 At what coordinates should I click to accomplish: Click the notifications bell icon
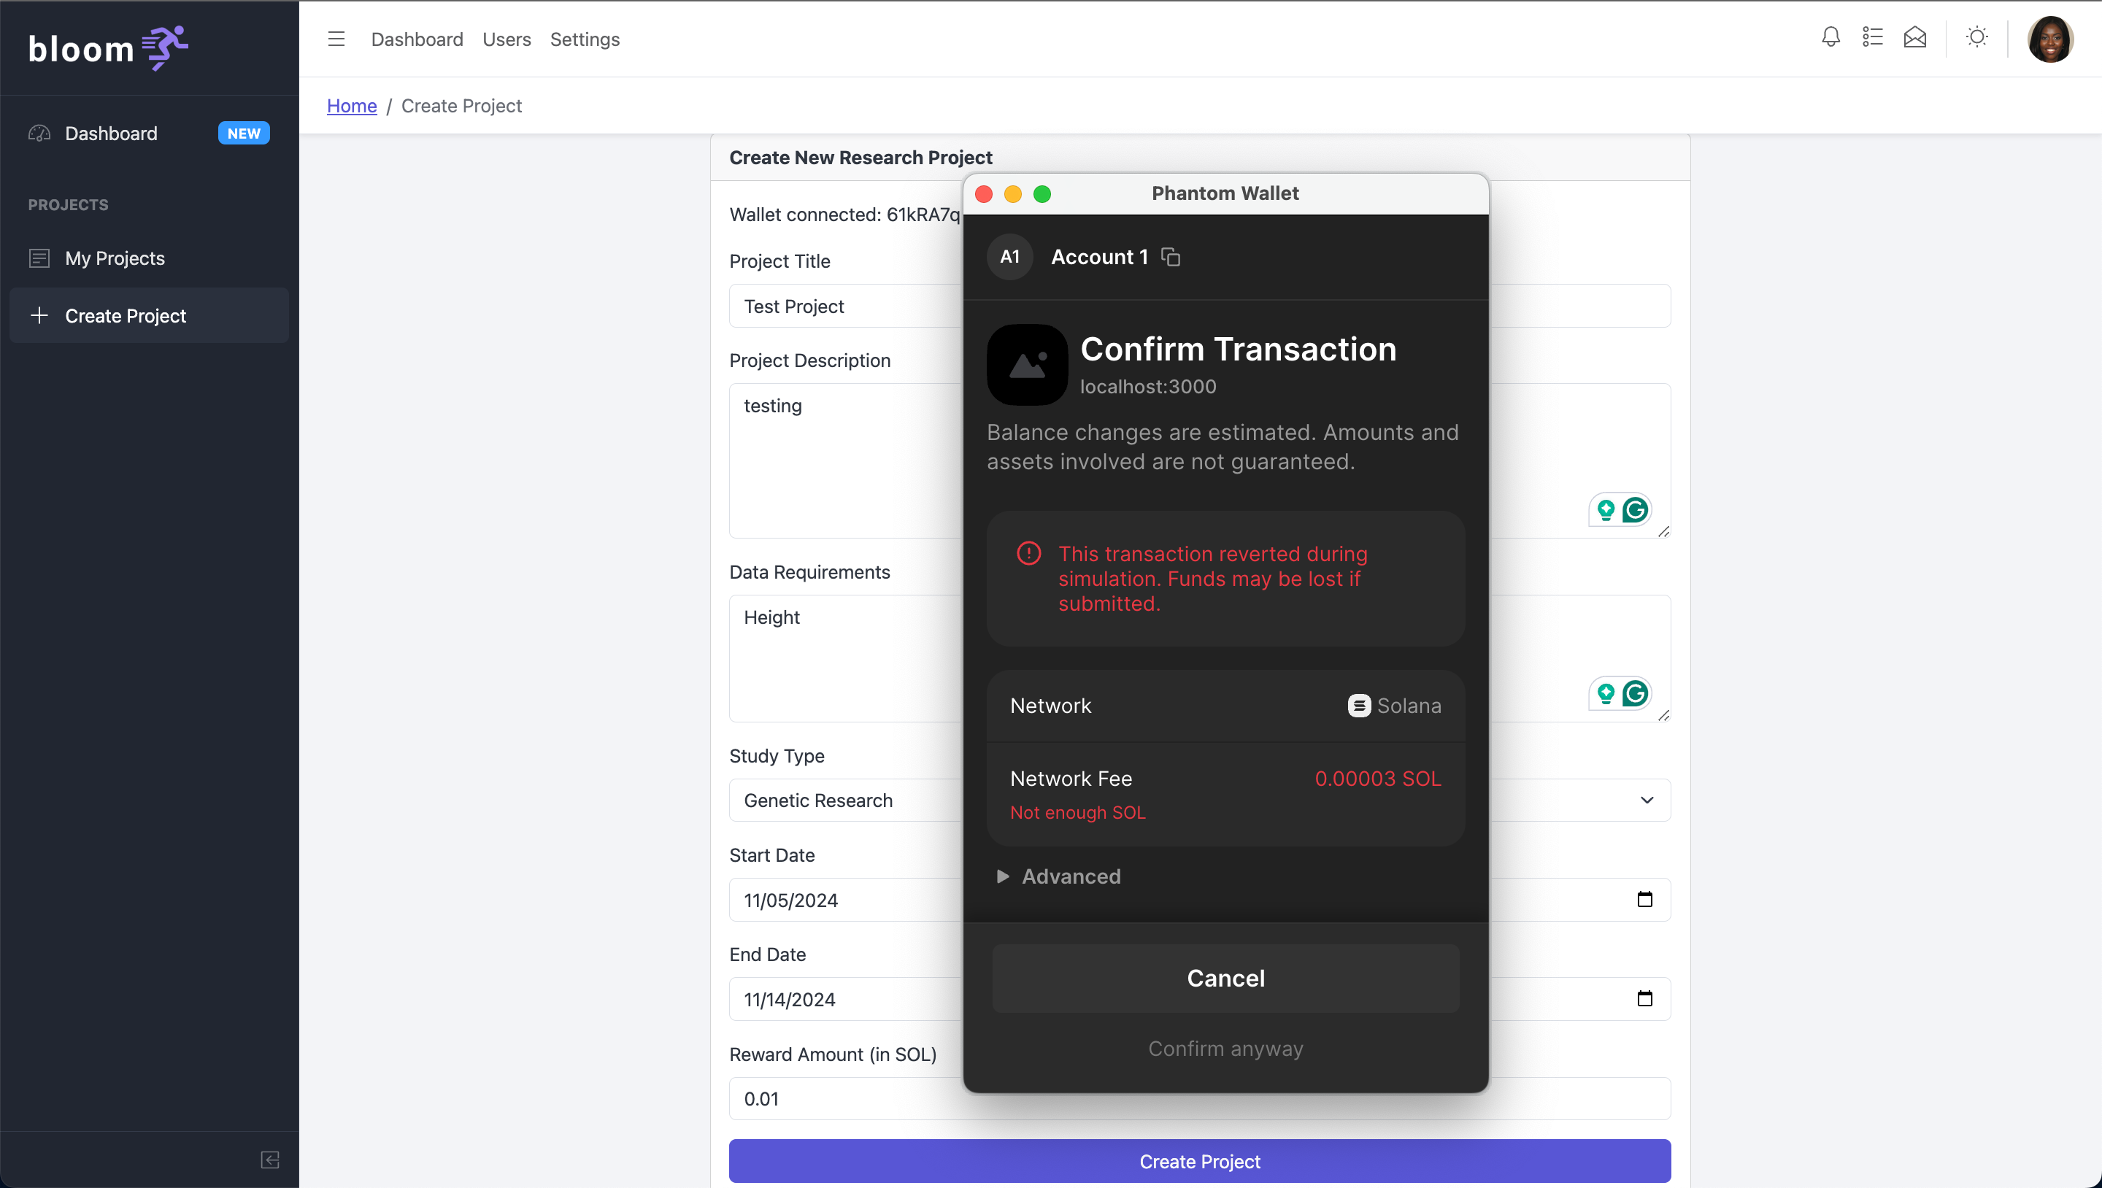[1830, 37]
